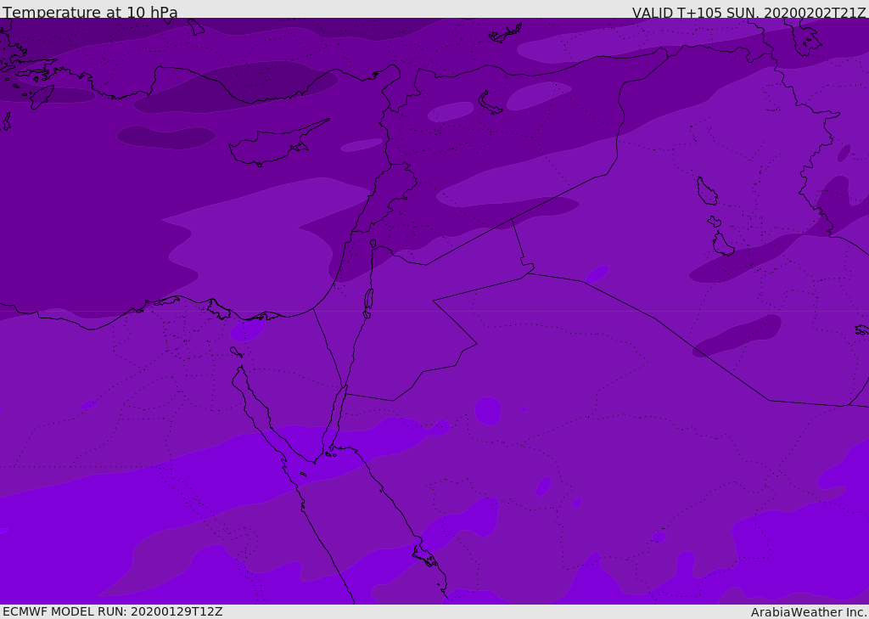Viewport: 869px width, 619px height.
Task: Click the 'Temperature at 10 hPa' title text
Action: [x=90, y=12]
